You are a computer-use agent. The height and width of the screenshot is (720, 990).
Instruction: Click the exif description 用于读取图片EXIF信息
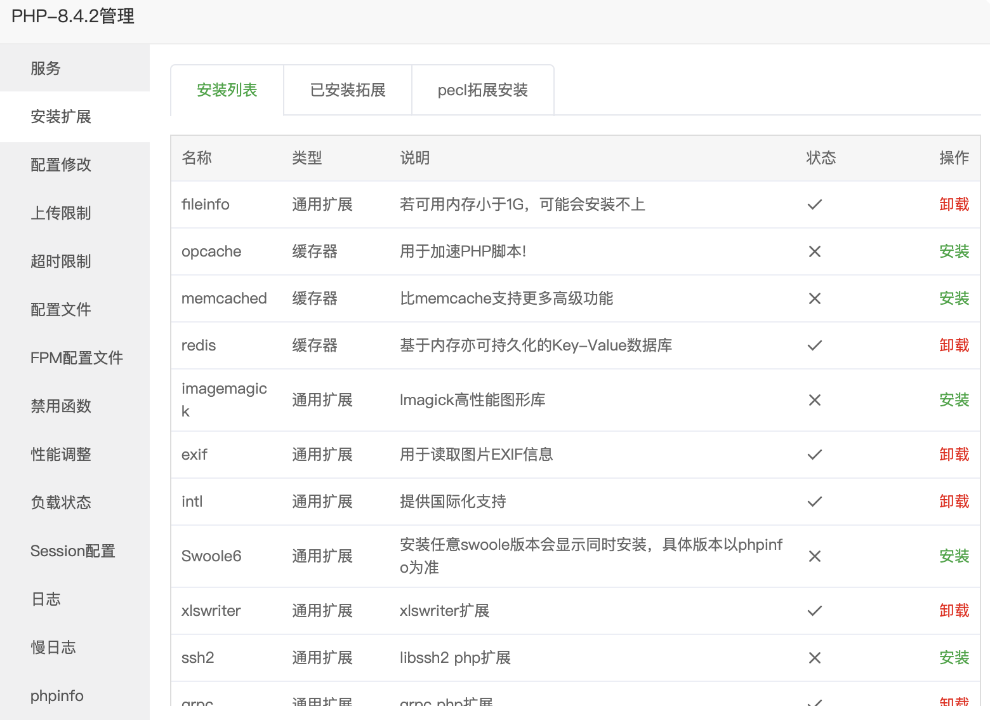pos(477,455)
